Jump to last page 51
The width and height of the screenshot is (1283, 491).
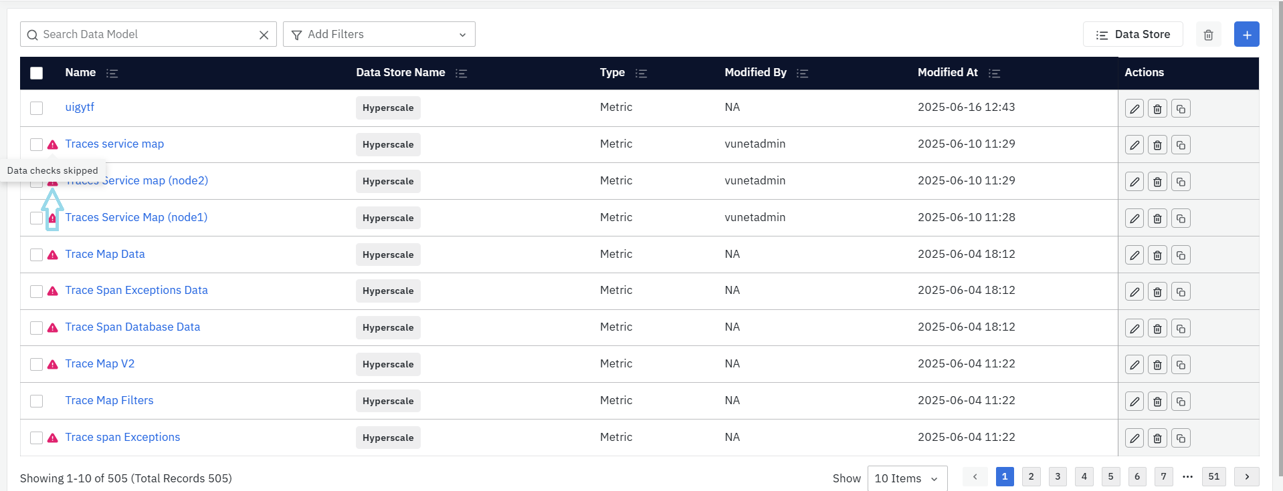point(1213,476)
